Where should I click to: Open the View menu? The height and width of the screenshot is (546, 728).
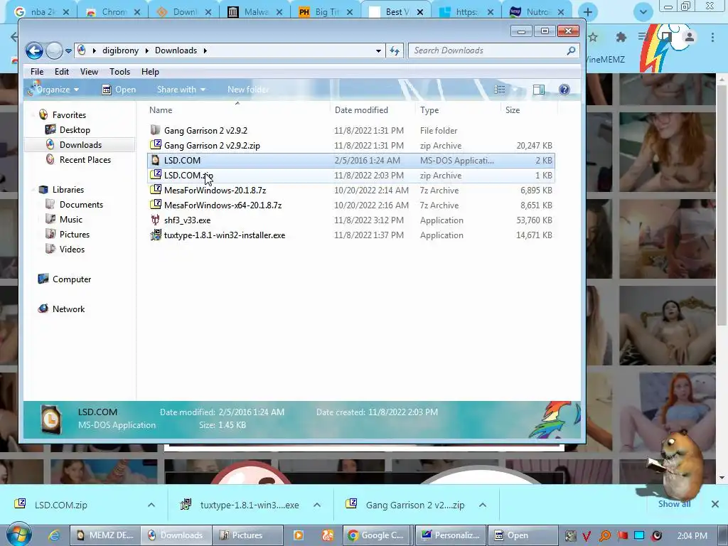click(x=89, y=72)
